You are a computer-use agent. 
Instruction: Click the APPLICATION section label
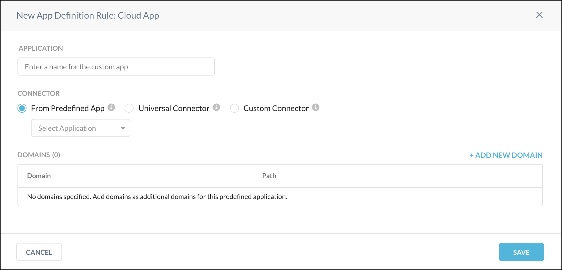coord(41,48)
